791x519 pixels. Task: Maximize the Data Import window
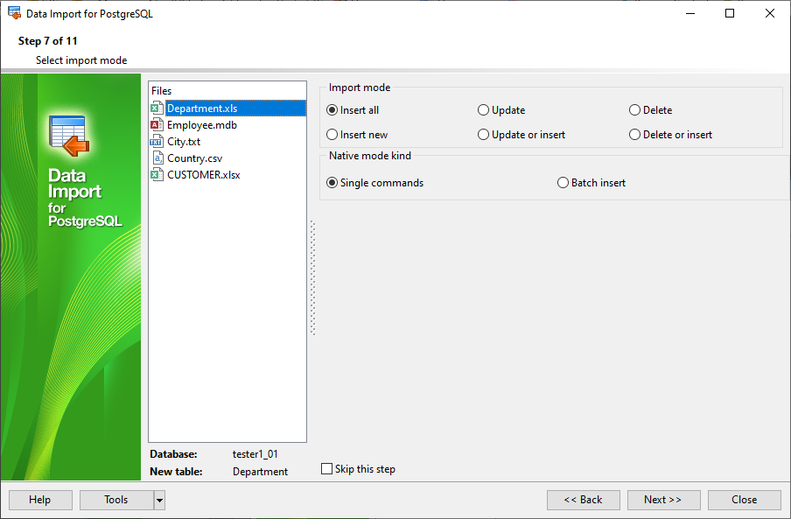click(730, 14)
